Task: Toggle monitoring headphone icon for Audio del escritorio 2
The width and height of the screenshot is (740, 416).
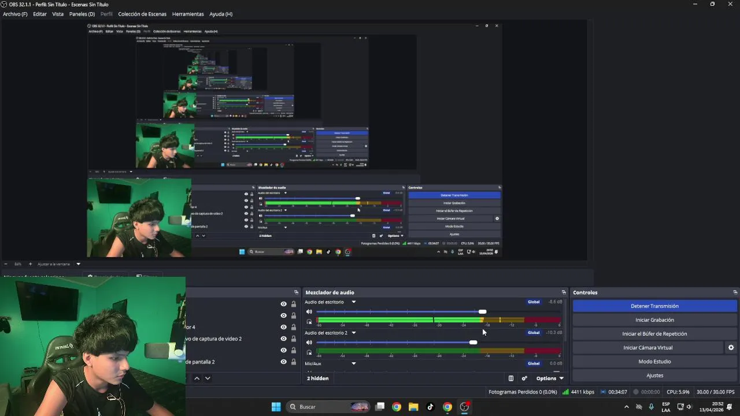Action: pos(309,352)
